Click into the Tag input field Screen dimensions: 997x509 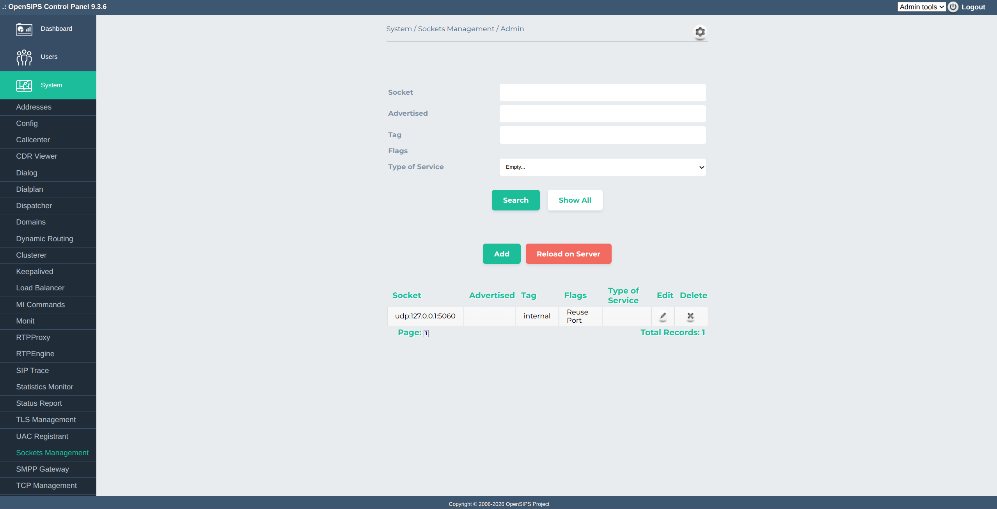click(602, 135)
